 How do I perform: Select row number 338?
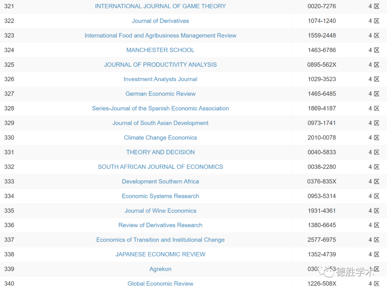pyautogui.click(x=9, y=254)
